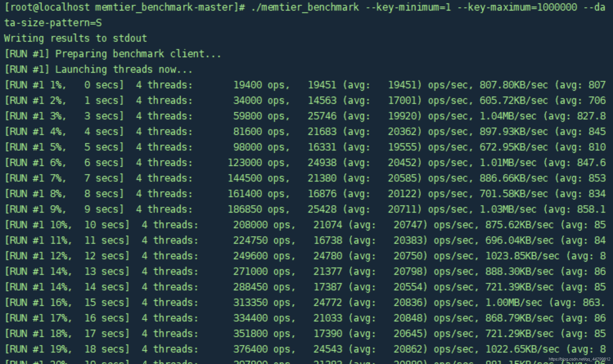Image resolution: width=613 pixels, height=364 pixels.
Task: Click the "1022.65KB/sec" throughput value
Action: coord(522,349)
